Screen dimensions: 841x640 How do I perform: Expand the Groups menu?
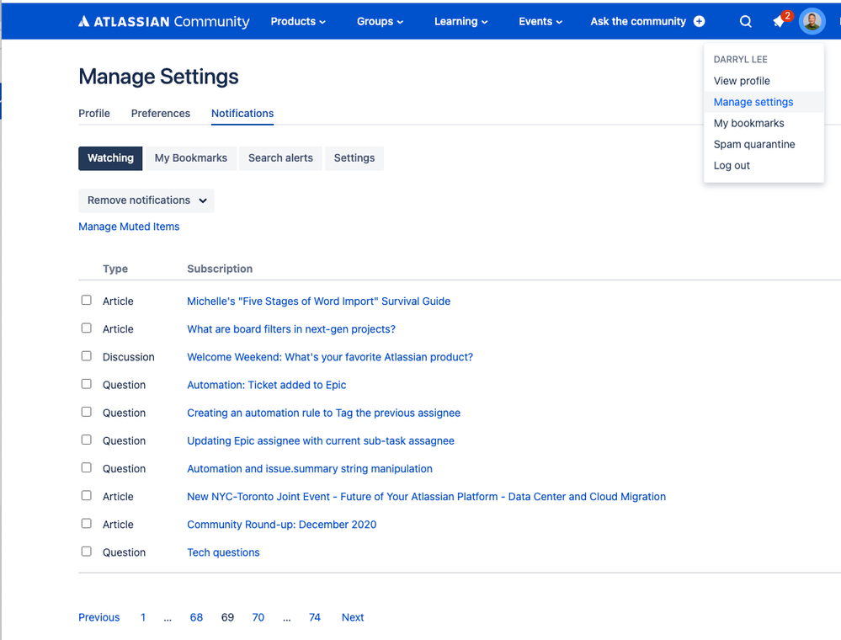tap(380, 21)
